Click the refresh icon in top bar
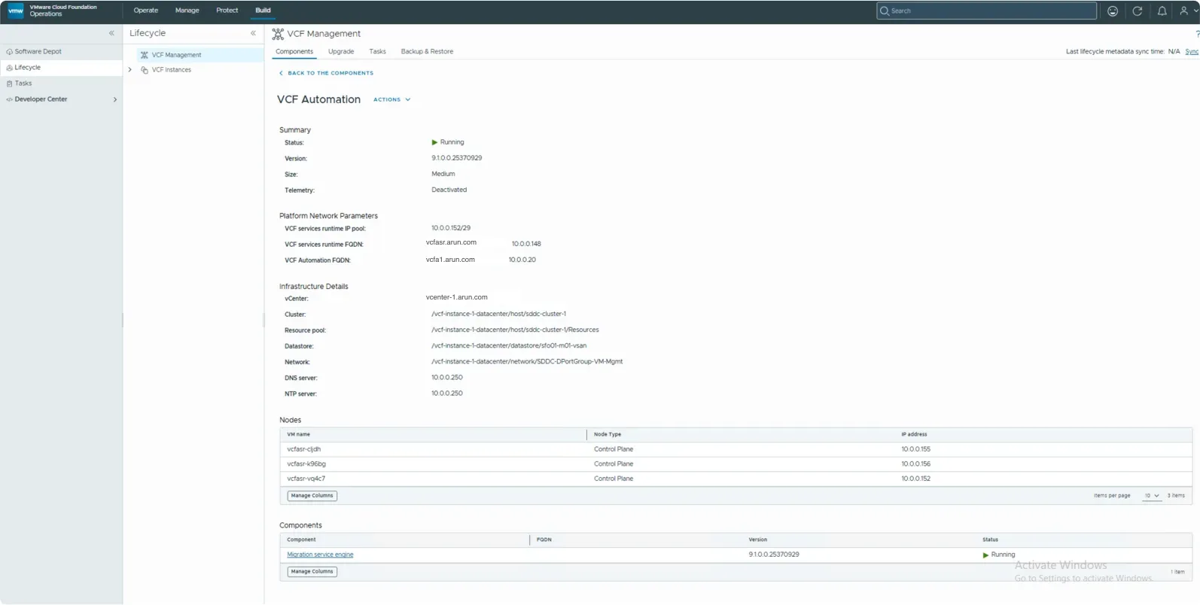 tap(1138, 11)
